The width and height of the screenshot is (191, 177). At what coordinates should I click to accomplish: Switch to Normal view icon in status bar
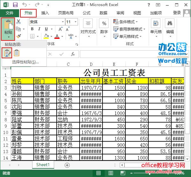(x=98, y=173)
